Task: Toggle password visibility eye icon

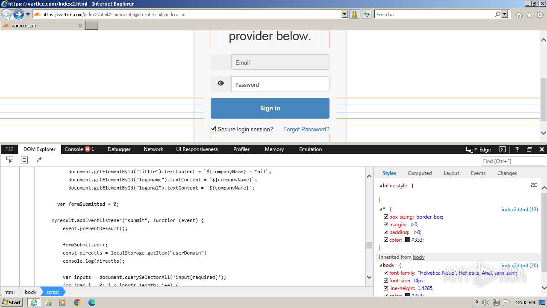Action: pos(221,83)
